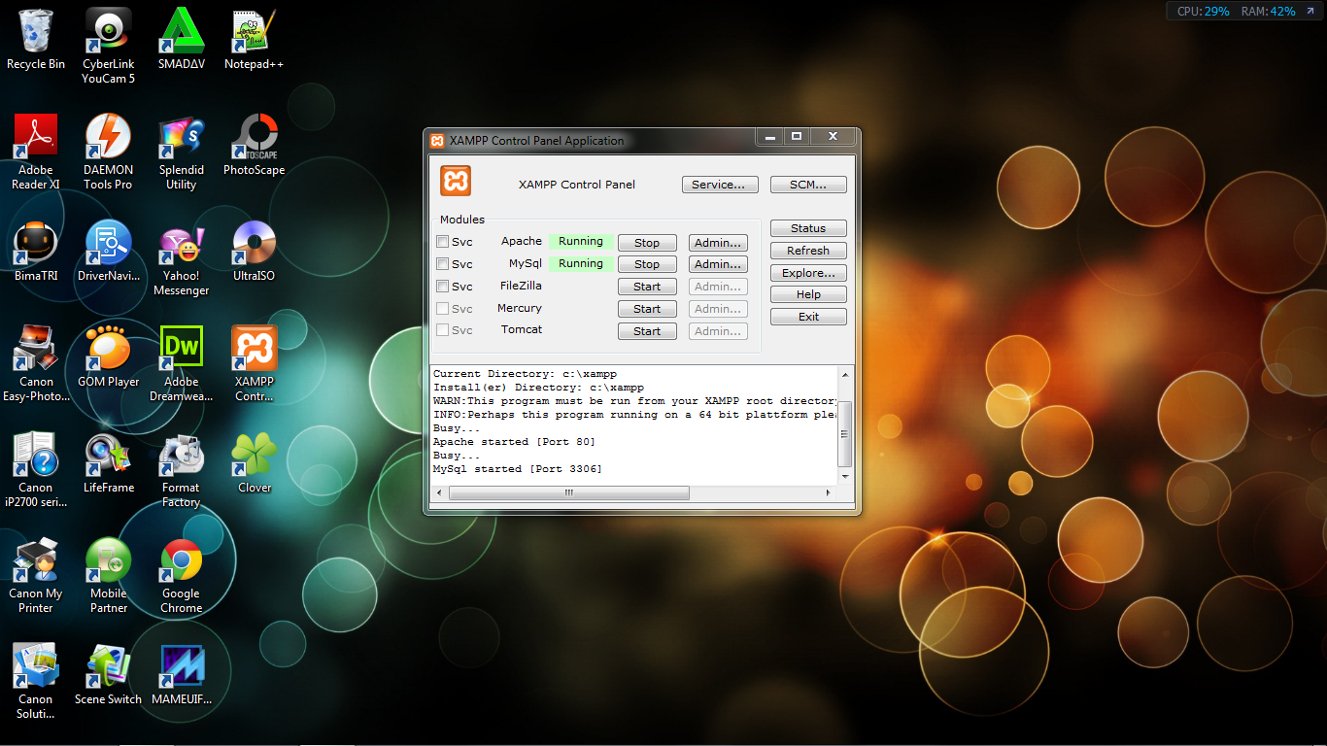Open the Recycle Bin desktop icon
The image size is (1327, 746).
coord(36,39)
